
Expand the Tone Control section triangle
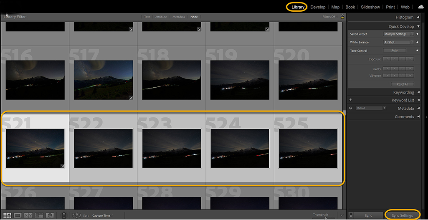coord(418,51)
